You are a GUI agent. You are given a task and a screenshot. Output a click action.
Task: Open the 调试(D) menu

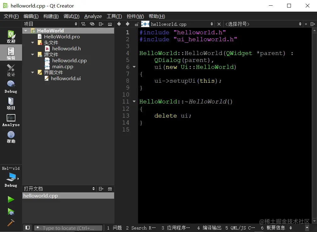coord(71,16)
